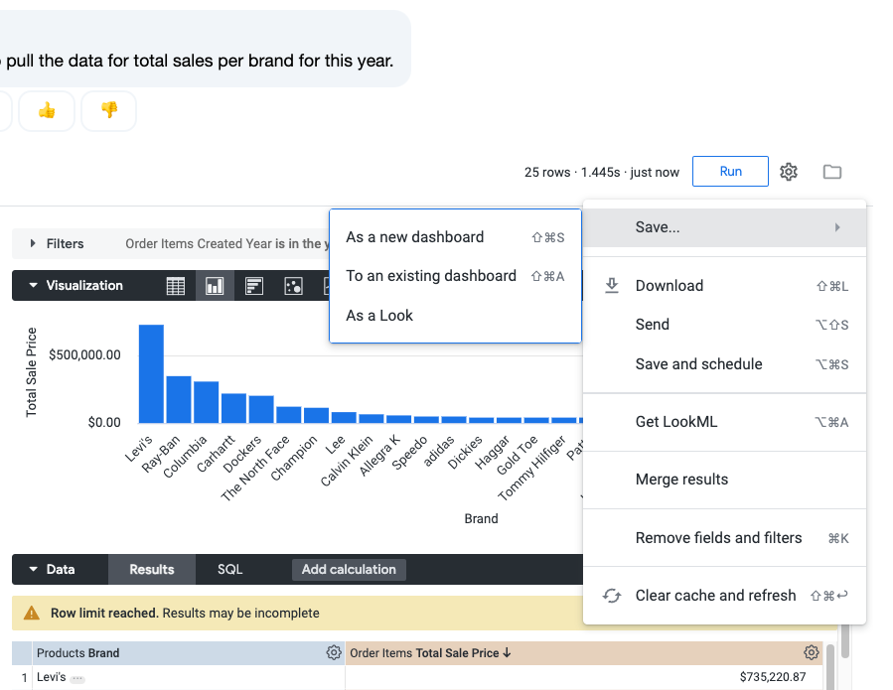Screen dimensions: 893x690
Task: Click the ellipsis next to Levi's
Action: [77, 679]
